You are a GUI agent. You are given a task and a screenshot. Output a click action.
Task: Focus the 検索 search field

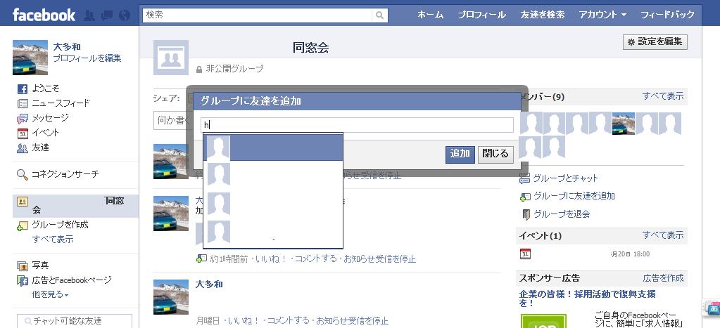point(257,15)
